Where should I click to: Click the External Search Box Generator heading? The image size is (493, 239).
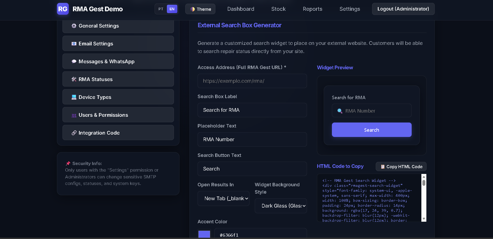point(239,25)
